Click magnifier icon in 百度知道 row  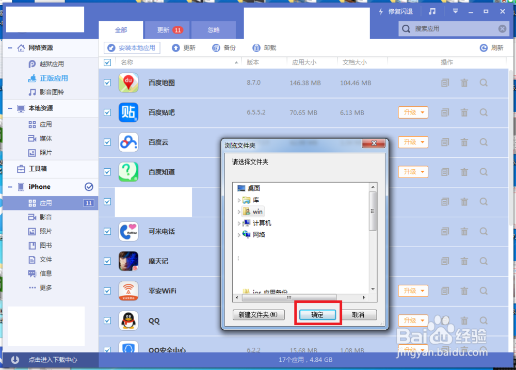[x=484, y=172]
